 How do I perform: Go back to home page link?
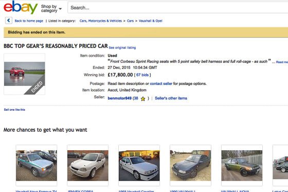click(x=29, y=21)
